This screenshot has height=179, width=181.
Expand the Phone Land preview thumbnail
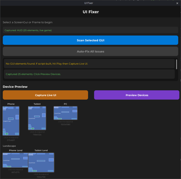click(x=15, y=160)
